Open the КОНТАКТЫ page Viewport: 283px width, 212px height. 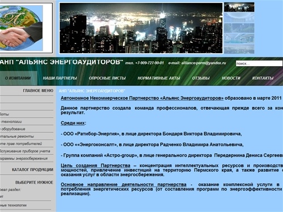pos(263,78)
